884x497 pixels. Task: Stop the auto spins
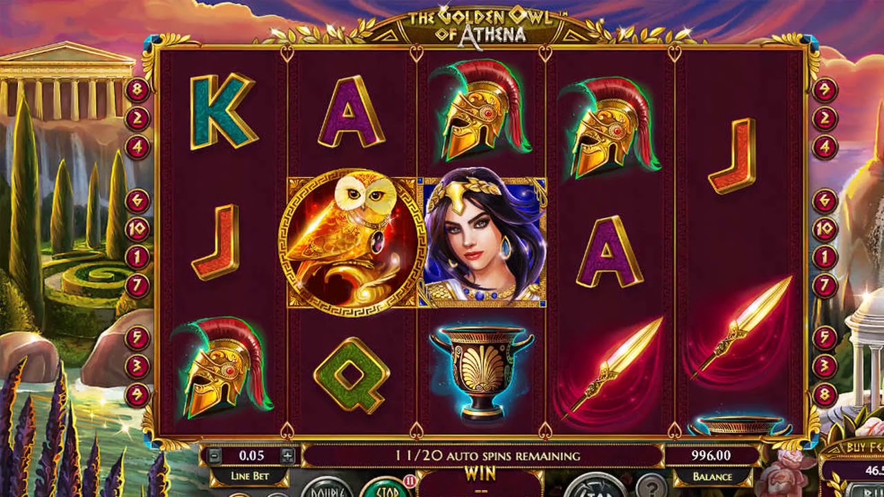click(383, 487)
